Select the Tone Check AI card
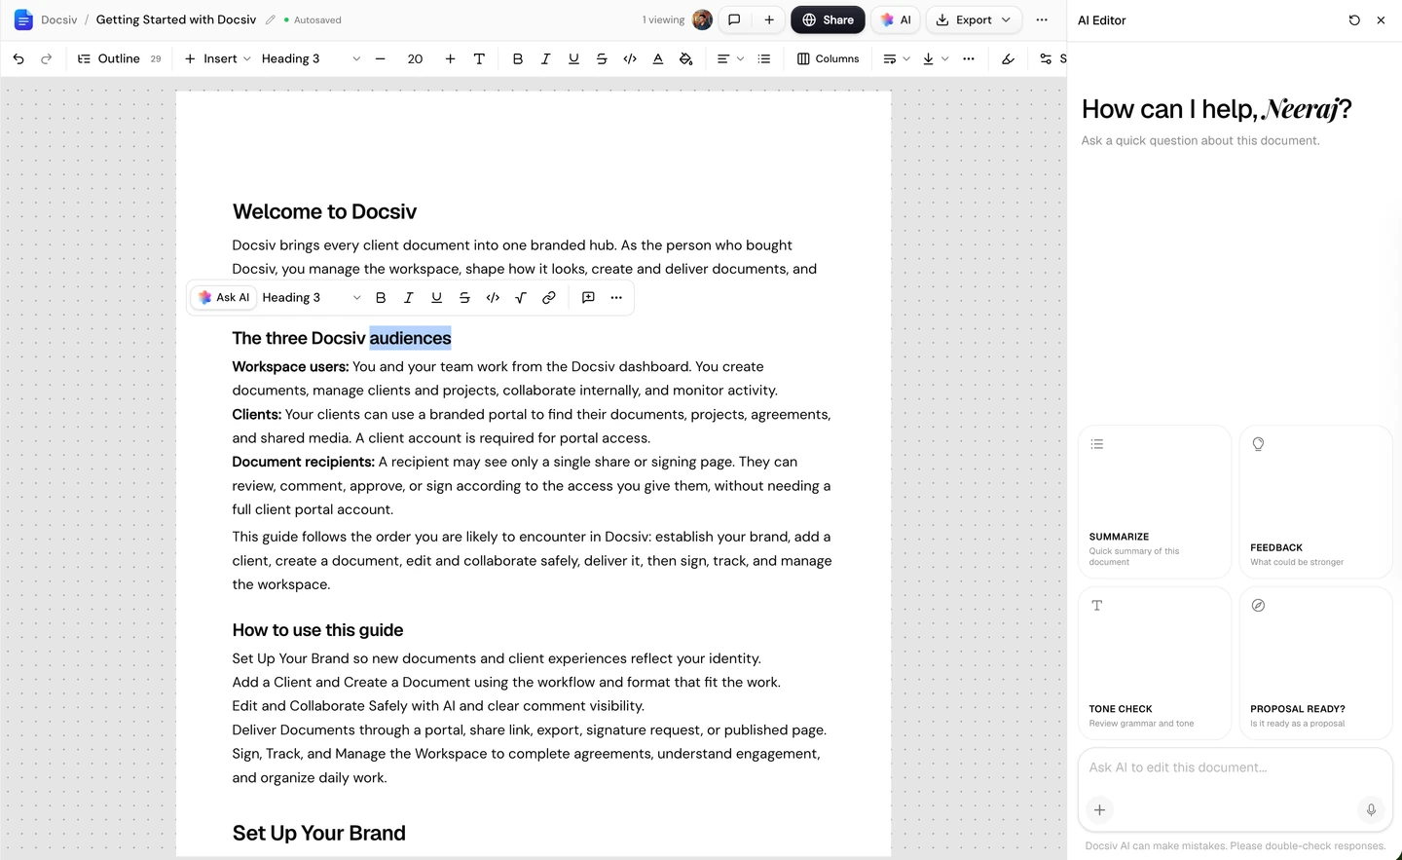 pos(1155,663)
